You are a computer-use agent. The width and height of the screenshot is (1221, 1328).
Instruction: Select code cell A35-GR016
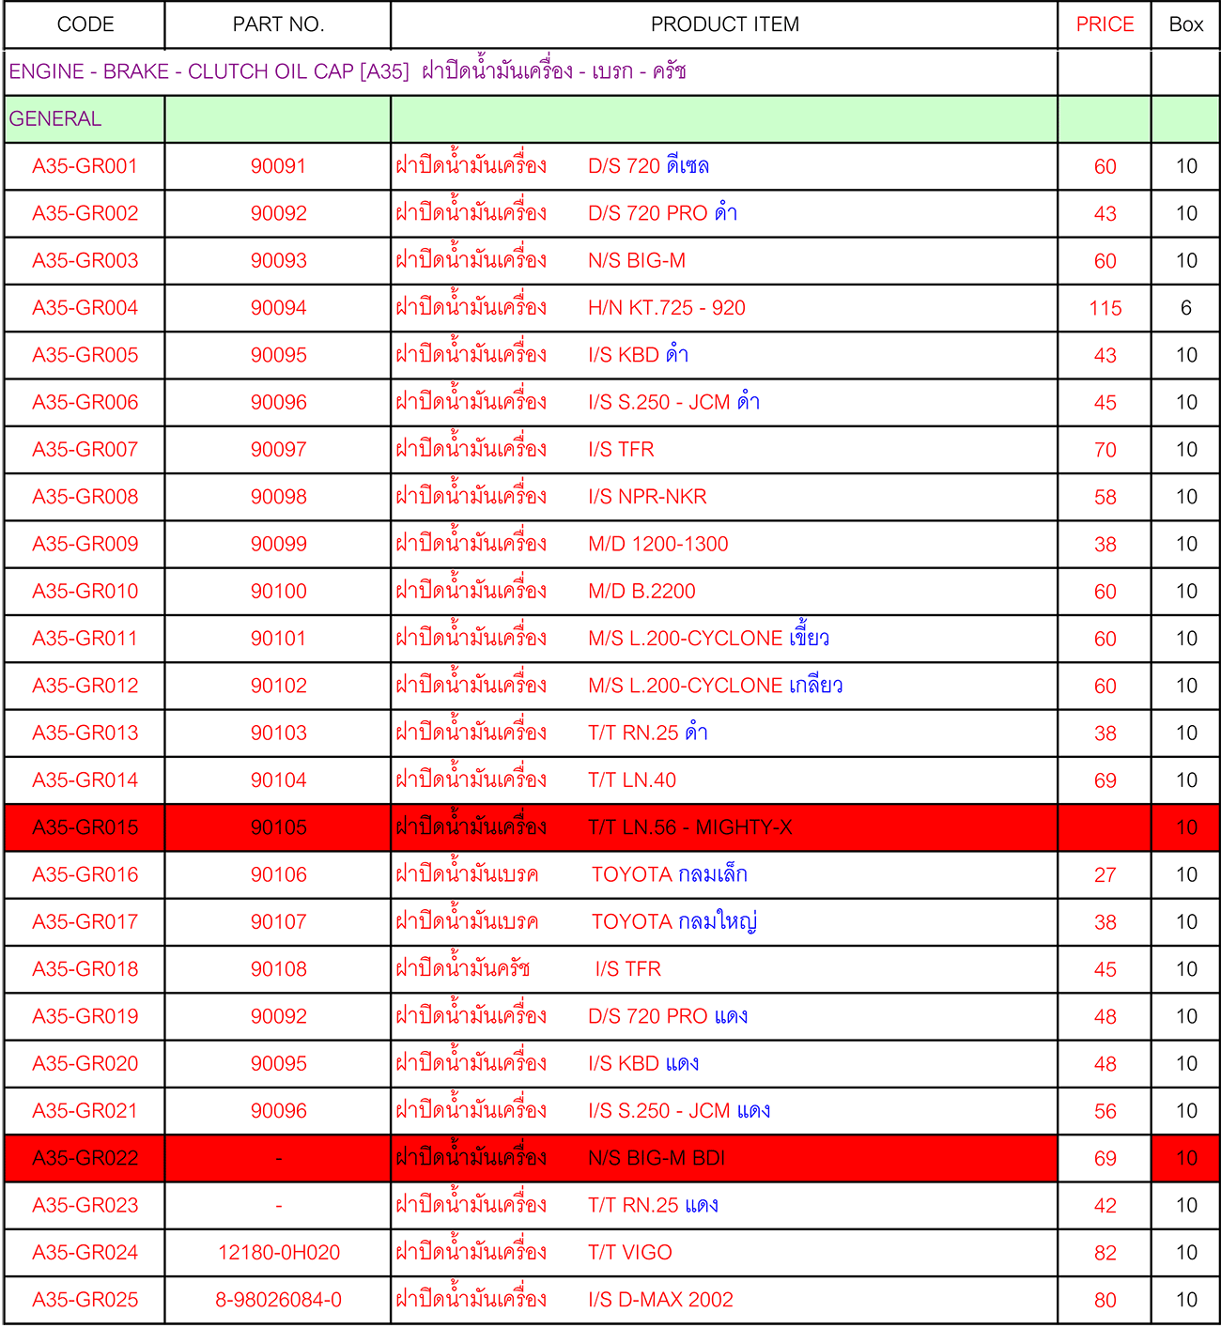point(85,874)
